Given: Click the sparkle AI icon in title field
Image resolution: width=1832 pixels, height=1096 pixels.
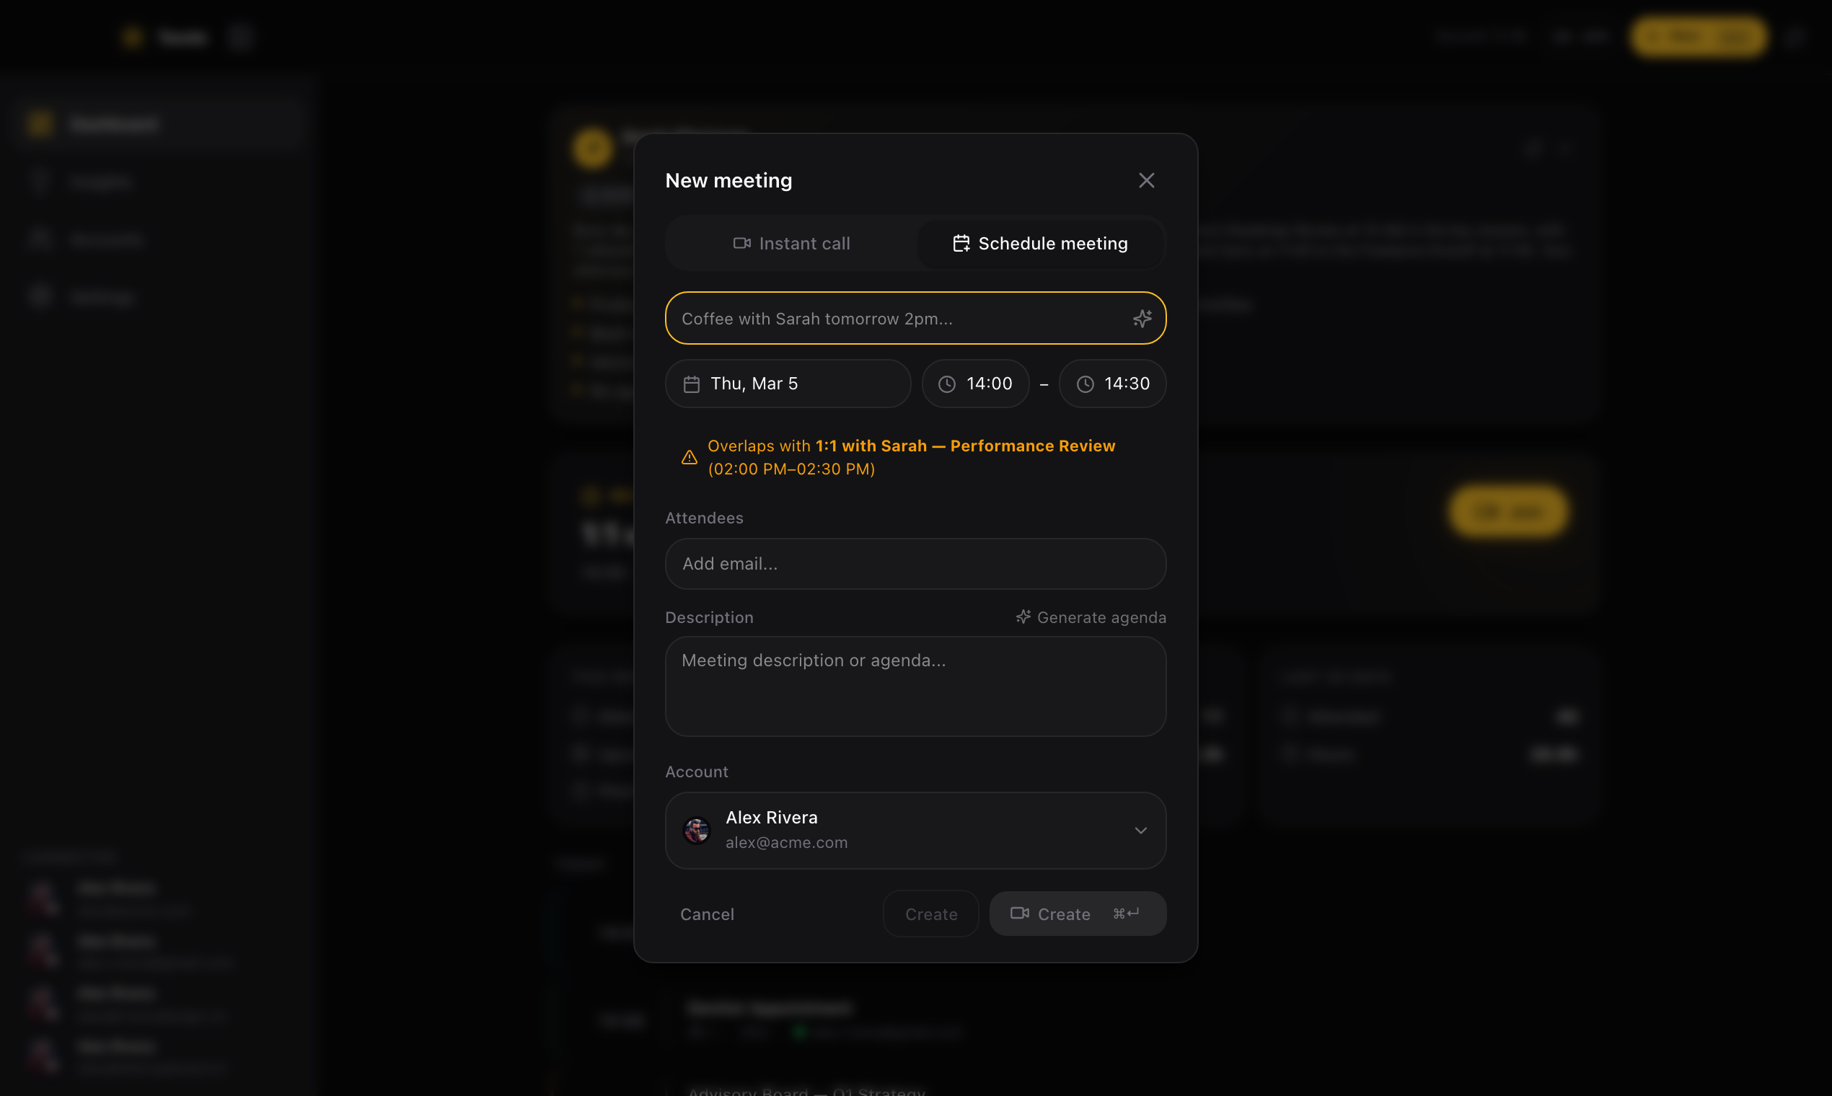Looking at the screenshot, I should 1142,318.
